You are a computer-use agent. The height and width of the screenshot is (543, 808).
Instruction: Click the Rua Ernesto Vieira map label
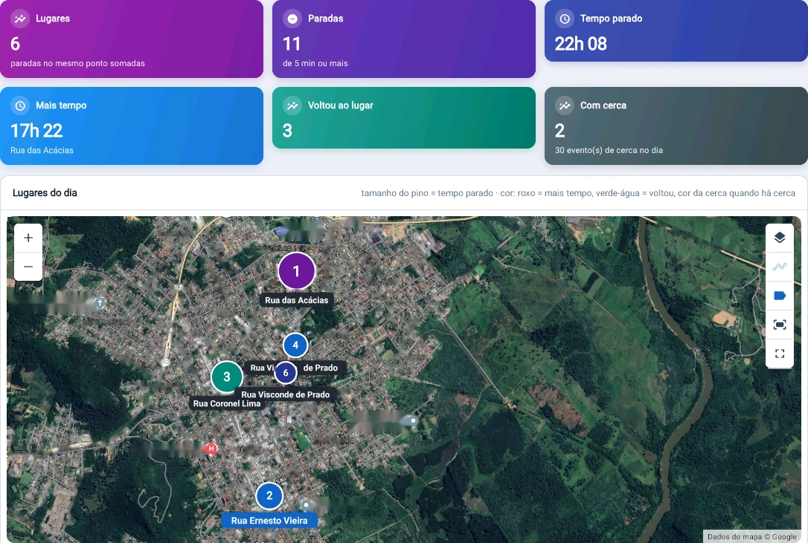pos(269,521)
